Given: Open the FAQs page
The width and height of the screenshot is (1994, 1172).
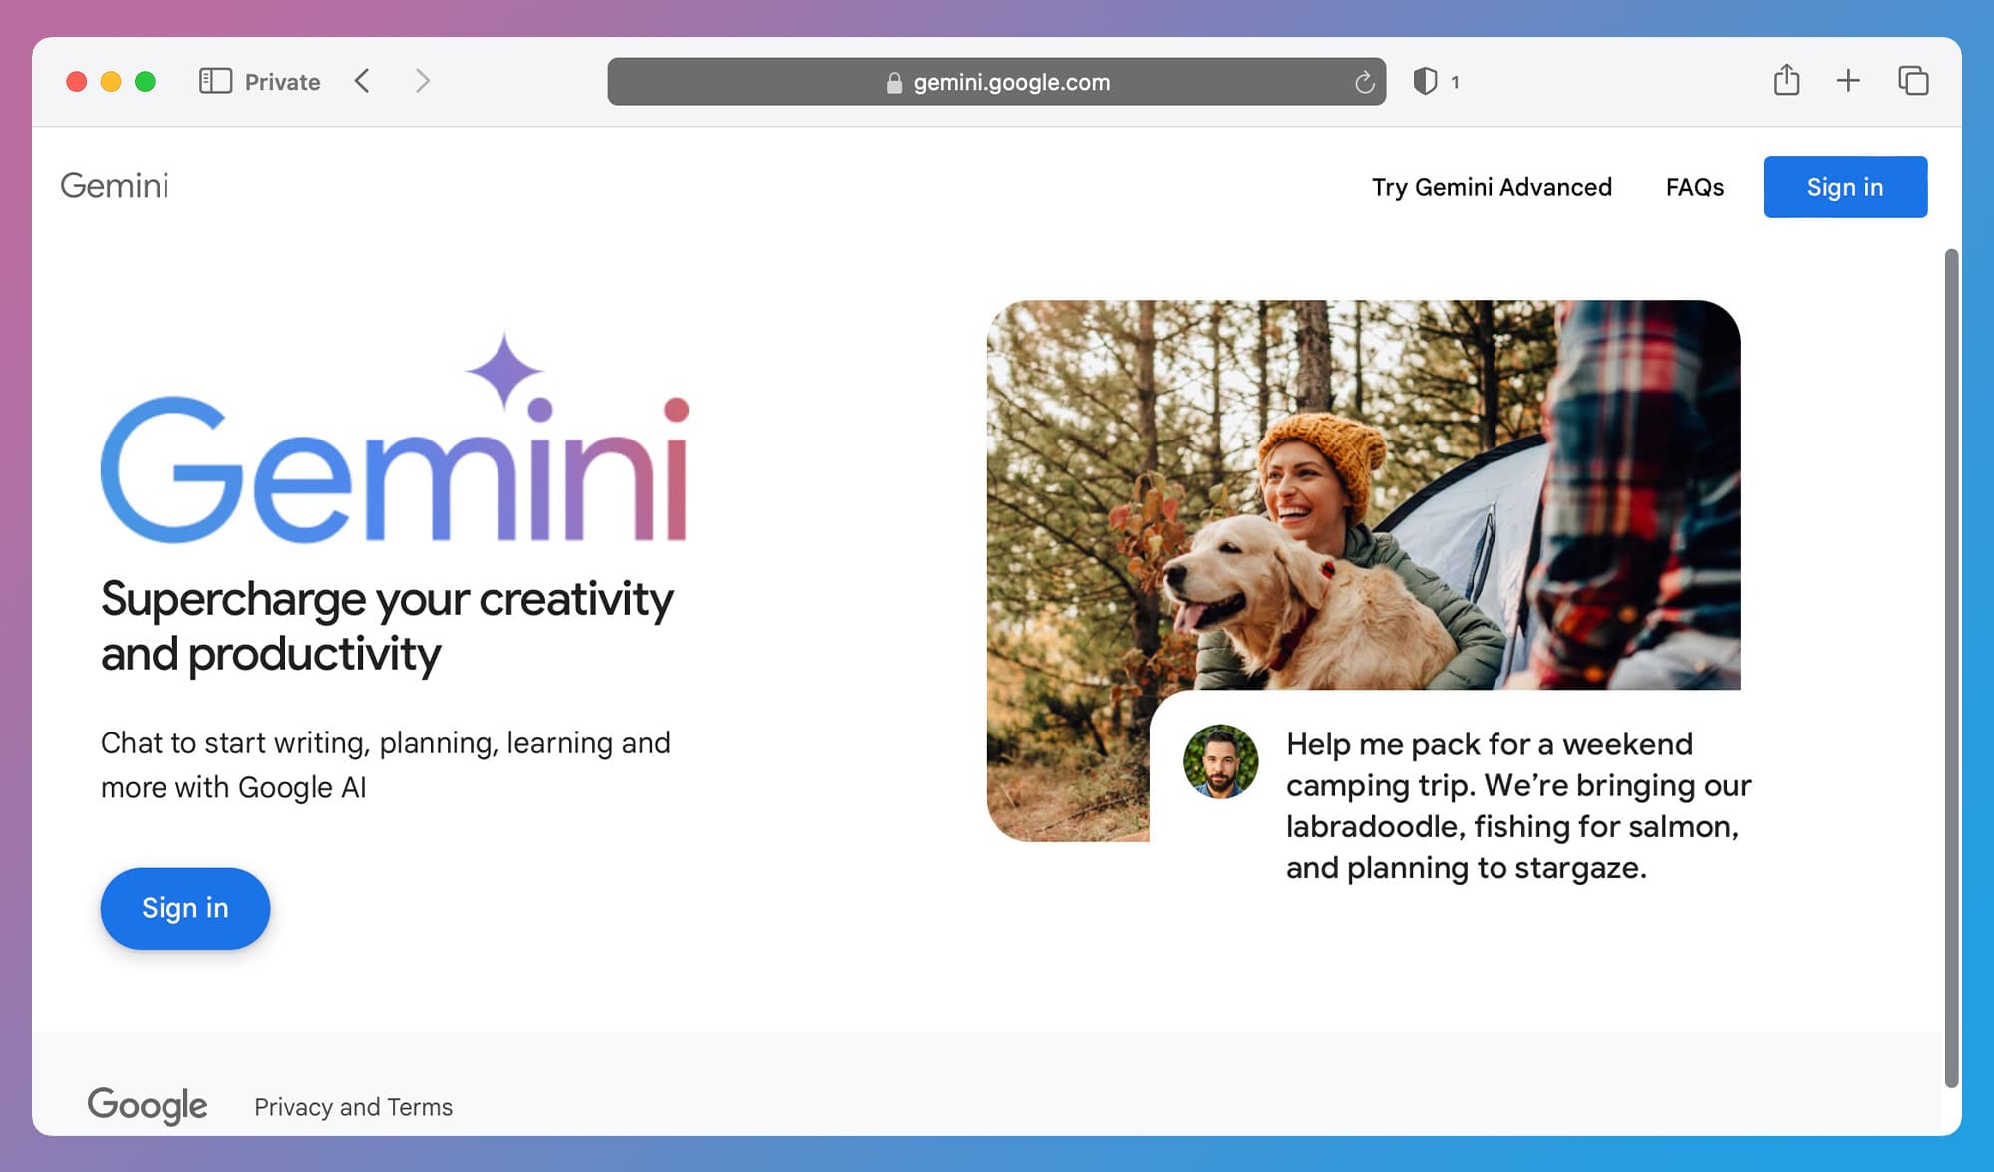Looking at the screenshot, I should tap(1695, 187).
